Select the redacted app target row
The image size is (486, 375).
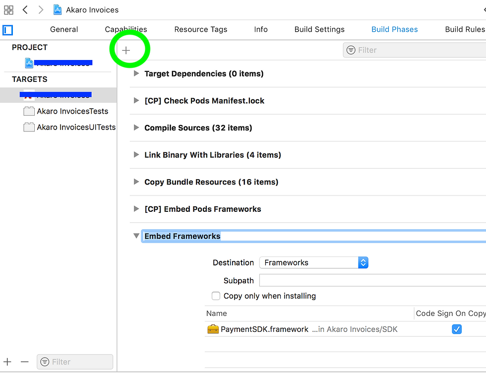pyautogui.click(x=59, y=95)
